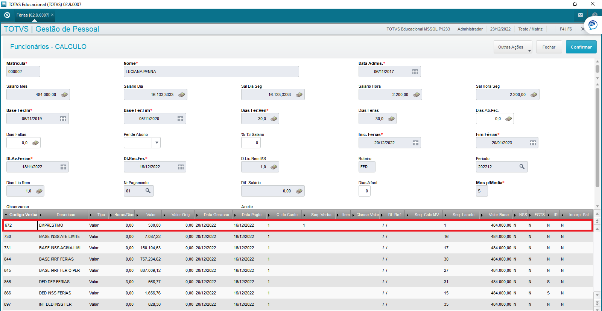Click the calculator icon beside Dias Faltas

[35, 143]
